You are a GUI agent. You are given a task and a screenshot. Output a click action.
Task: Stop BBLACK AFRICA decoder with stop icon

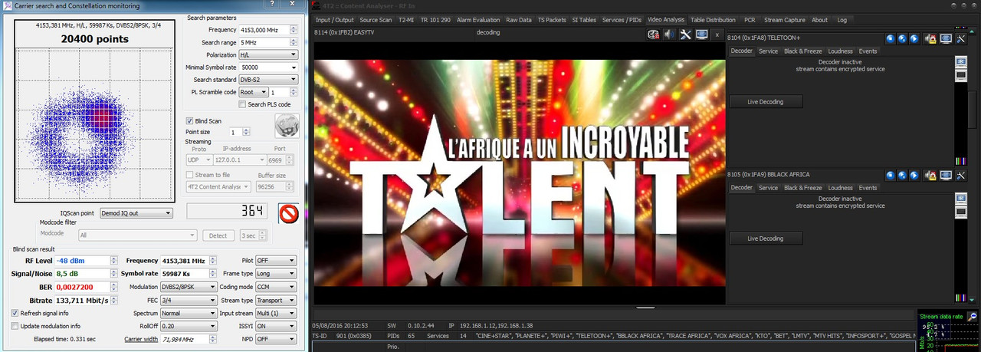pos(891,175)
